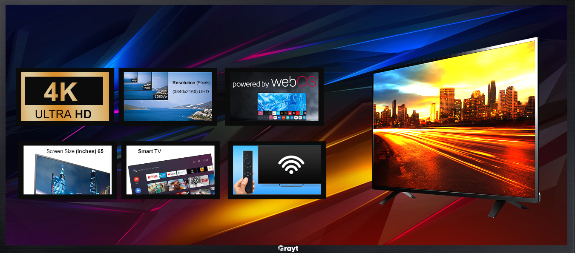
Task: Click the blue play circle icon
Action: coord(138,190)
